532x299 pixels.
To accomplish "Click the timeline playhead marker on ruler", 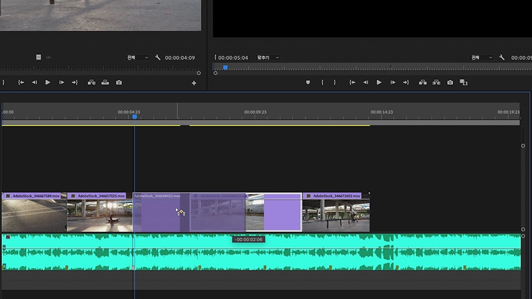I will [x=134, y=117].
